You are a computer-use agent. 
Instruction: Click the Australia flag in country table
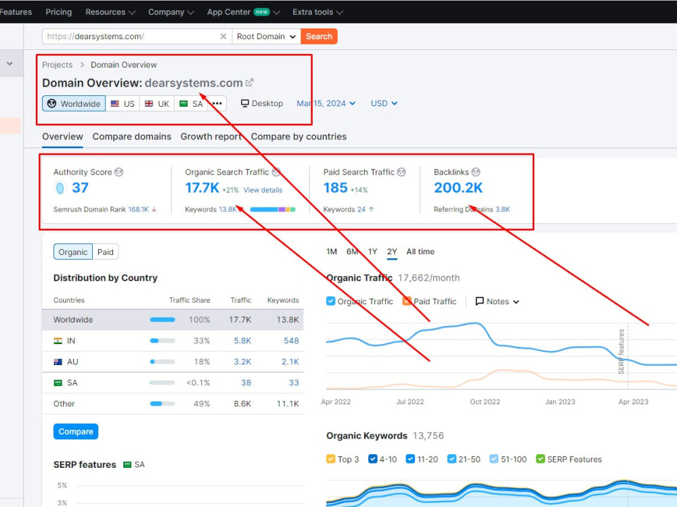click(x=58, y=362)
